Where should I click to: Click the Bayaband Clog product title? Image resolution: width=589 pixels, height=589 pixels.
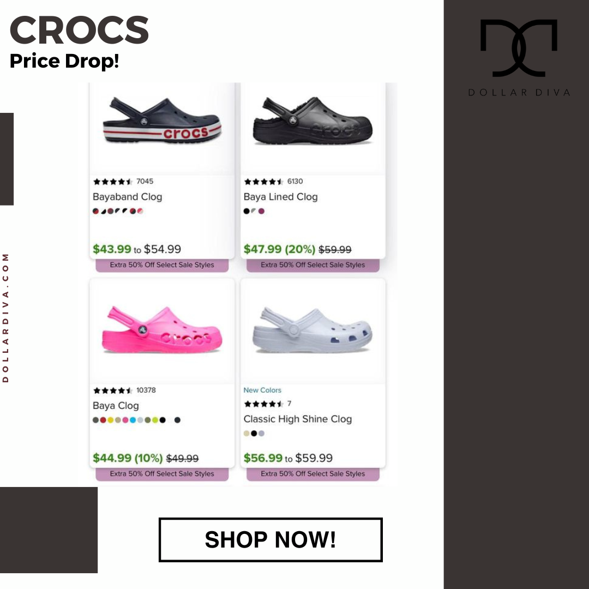tap(127, 197)
